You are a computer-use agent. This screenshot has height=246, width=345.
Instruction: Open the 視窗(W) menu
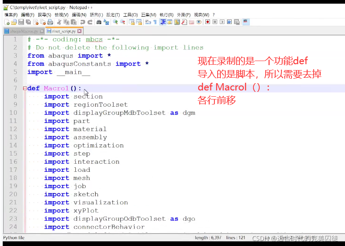(x=201, y=15)
